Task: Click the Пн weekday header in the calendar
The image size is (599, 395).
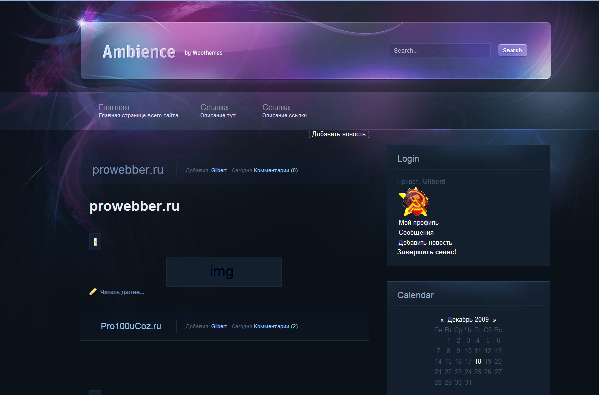Action: tap(438, 330)
